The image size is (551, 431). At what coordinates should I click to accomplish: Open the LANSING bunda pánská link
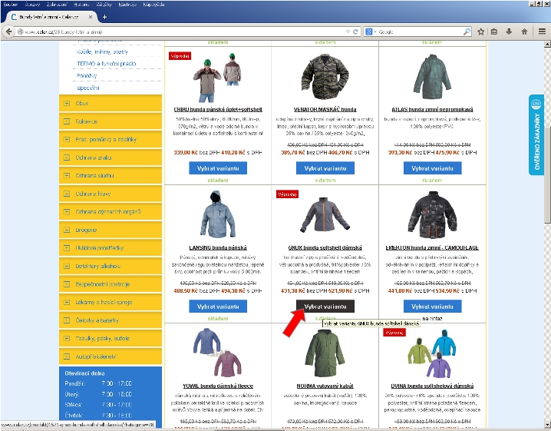[x=218, y=247]
